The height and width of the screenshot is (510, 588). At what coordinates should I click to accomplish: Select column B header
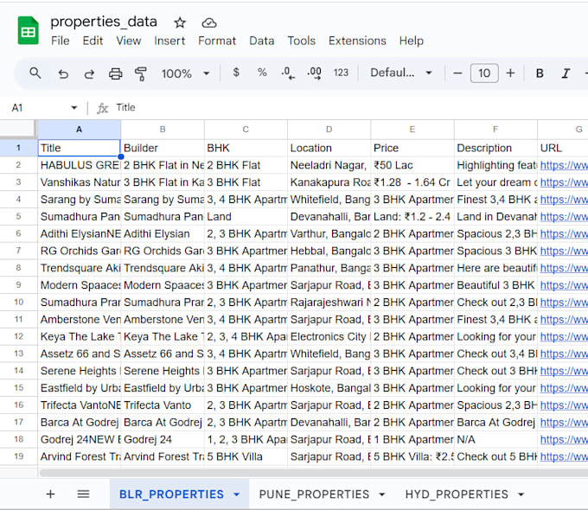pyautogui.click(x=163, y=130)
